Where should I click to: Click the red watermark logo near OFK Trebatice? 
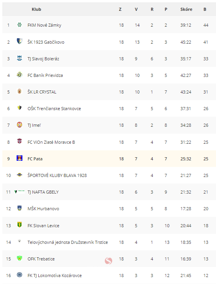pos(109,261)
